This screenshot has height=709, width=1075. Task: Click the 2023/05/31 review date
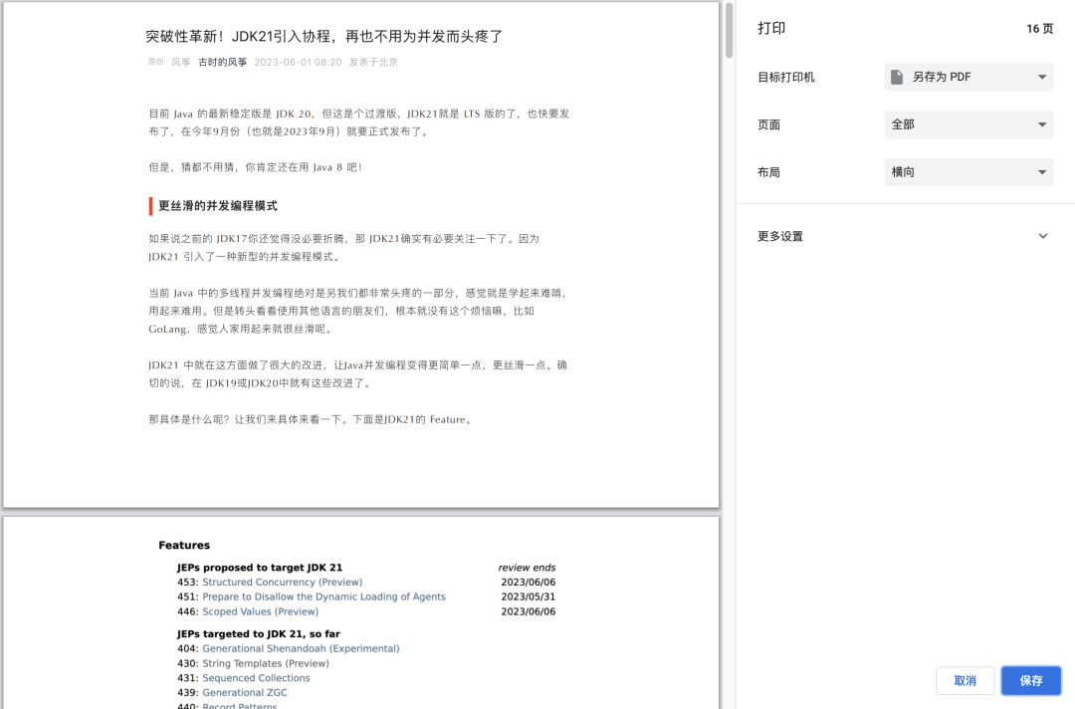click(x=528, y=596)
